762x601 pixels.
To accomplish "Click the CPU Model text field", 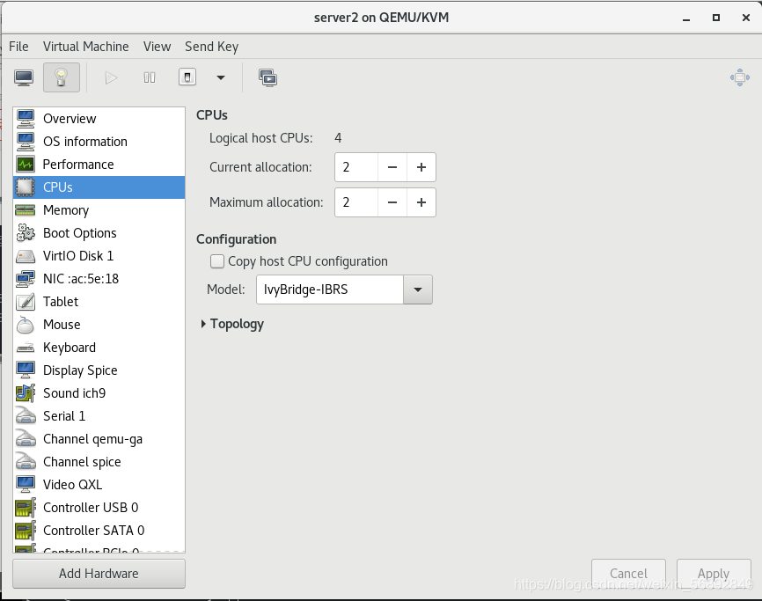I will coord(330,290).
